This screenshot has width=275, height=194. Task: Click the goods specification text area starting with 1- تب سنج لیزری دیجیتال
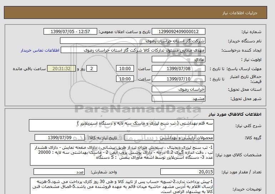point(122,154)
